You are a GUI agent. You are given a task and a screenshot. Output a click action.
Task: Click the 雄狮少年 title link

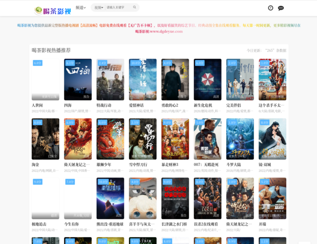click(104, 164)
